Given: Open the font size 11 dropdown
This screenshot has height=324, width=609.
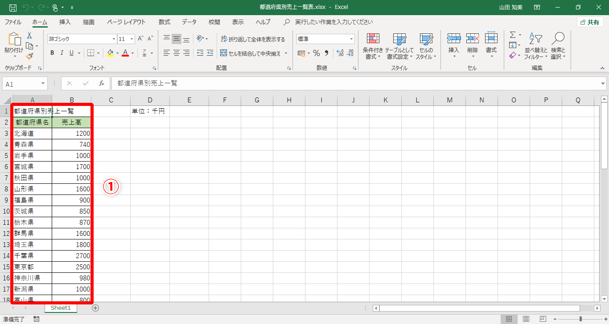Looking at the screenshot, I should pyautogui.click(x=132, y=39).
